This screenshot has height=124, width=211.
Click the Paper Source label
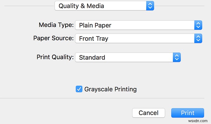(x=53, y=38)
